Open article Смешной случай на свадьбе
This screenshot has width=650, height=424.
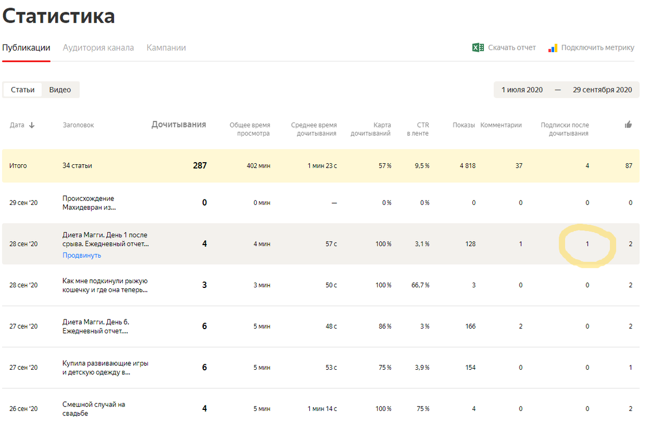coord(94,409)
